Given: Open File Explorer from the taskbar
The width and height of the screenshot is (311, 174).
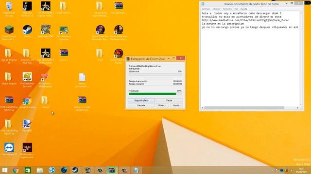Looking at the screenshot, I should click(x=40, y=170).
